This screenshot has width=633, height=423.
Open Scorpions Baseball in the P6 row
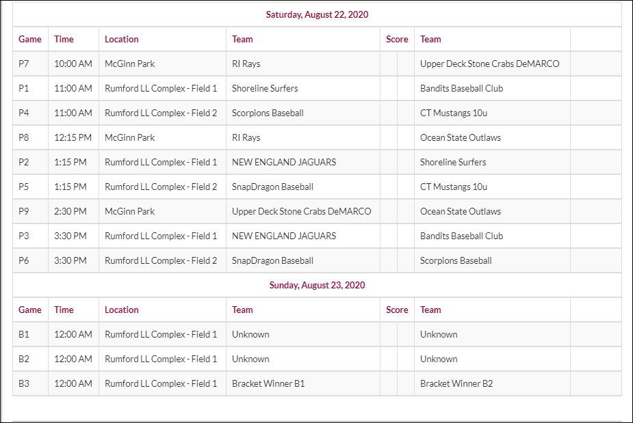point(456,260)
